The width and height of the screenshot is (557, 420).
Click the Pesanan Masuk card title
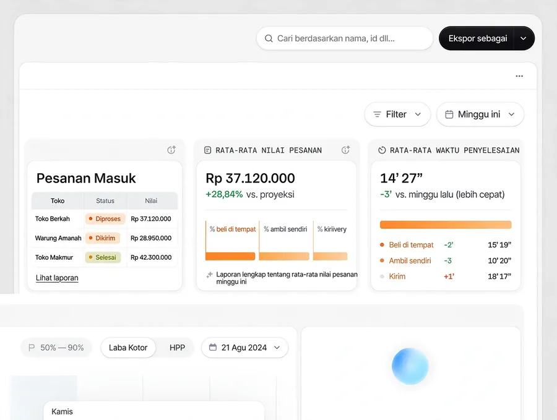(x=86, y=178)
